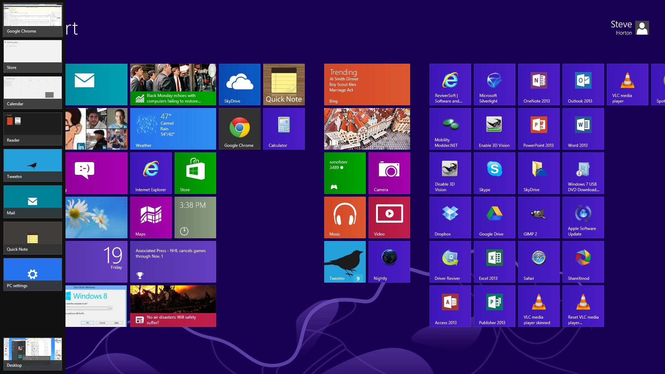The width and height of the screenshot is (665, 374).
Task: Launch GIMP 2
Action: (x=539, y=217)
